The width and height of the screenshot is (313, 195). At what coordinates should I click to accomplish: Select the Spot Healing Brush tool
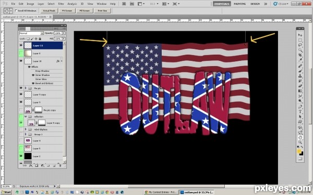click(300, 66)
